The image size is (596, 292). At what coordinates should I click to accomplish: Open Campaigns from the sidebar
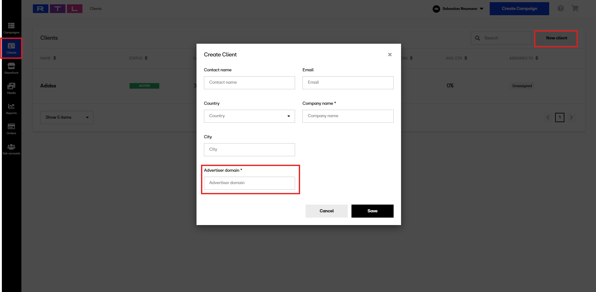11,28
